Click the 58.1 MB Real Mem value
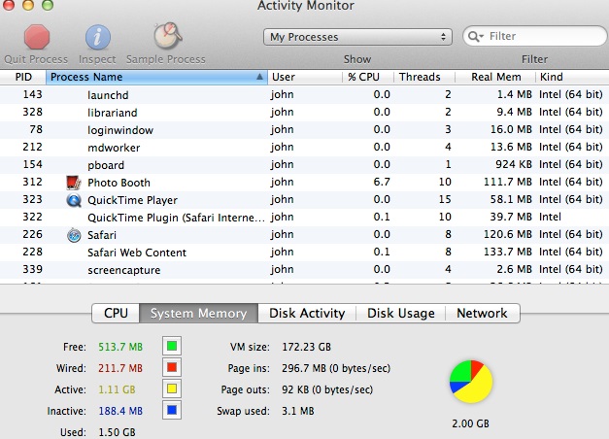This screenshot has width=609, height=439. pyautogui.click(x=510, y=199)
